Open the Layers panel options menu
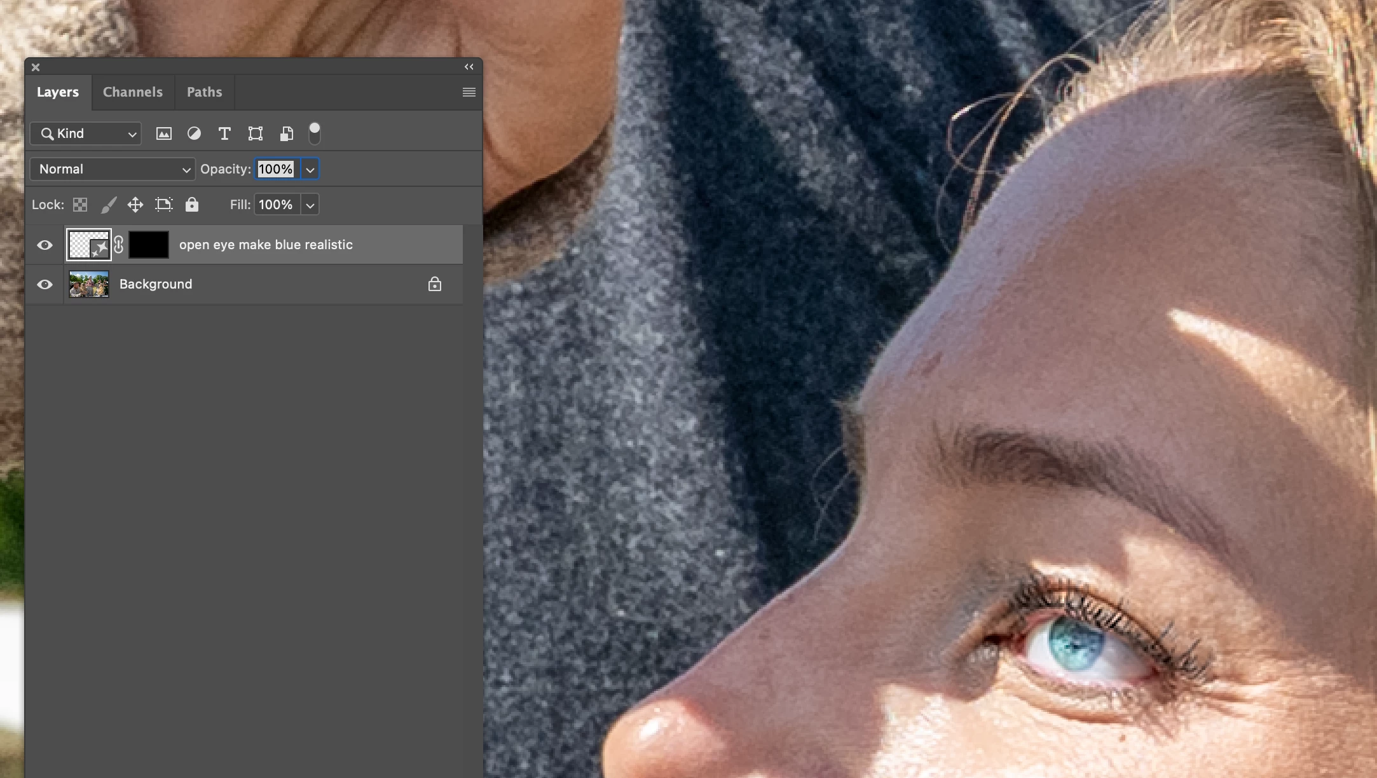 tap(469, 92)
